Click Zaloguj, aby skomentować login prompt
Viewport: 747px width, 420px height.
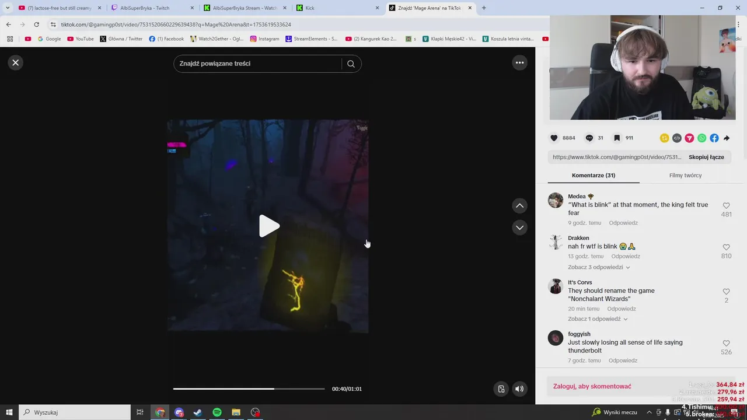point(592,386)
